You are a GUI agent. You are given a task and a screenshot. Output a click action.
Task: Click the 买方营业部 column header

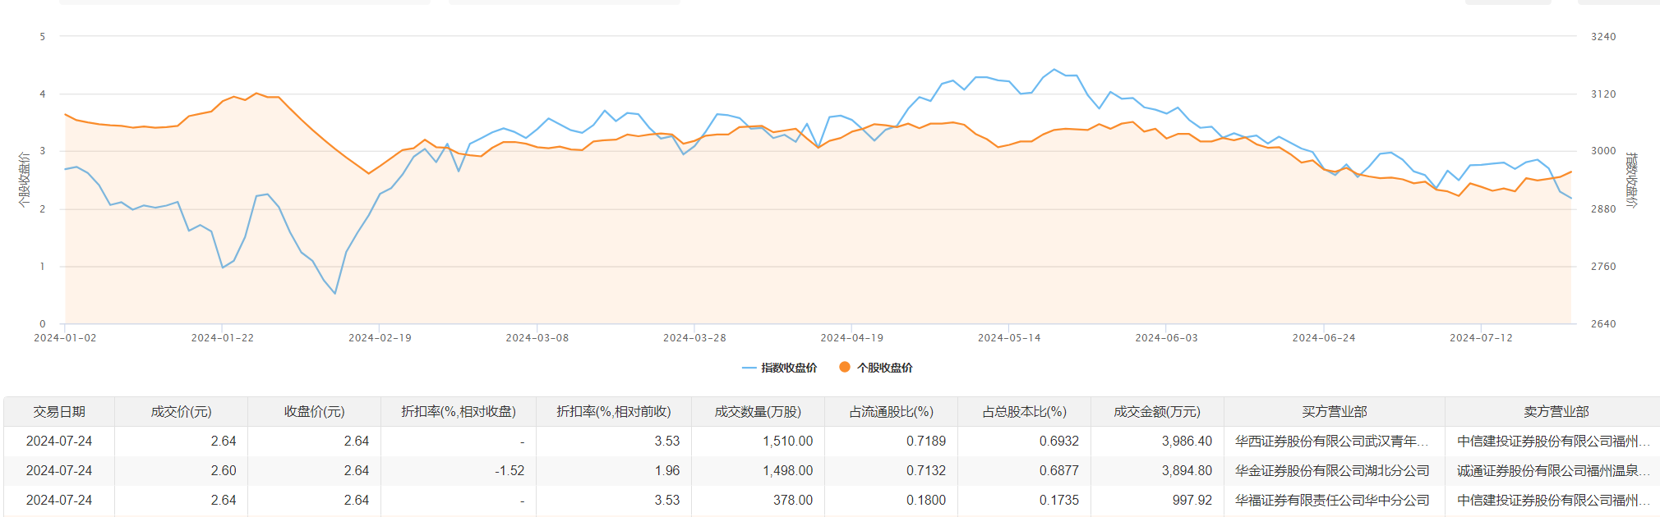coord(1334,412)
